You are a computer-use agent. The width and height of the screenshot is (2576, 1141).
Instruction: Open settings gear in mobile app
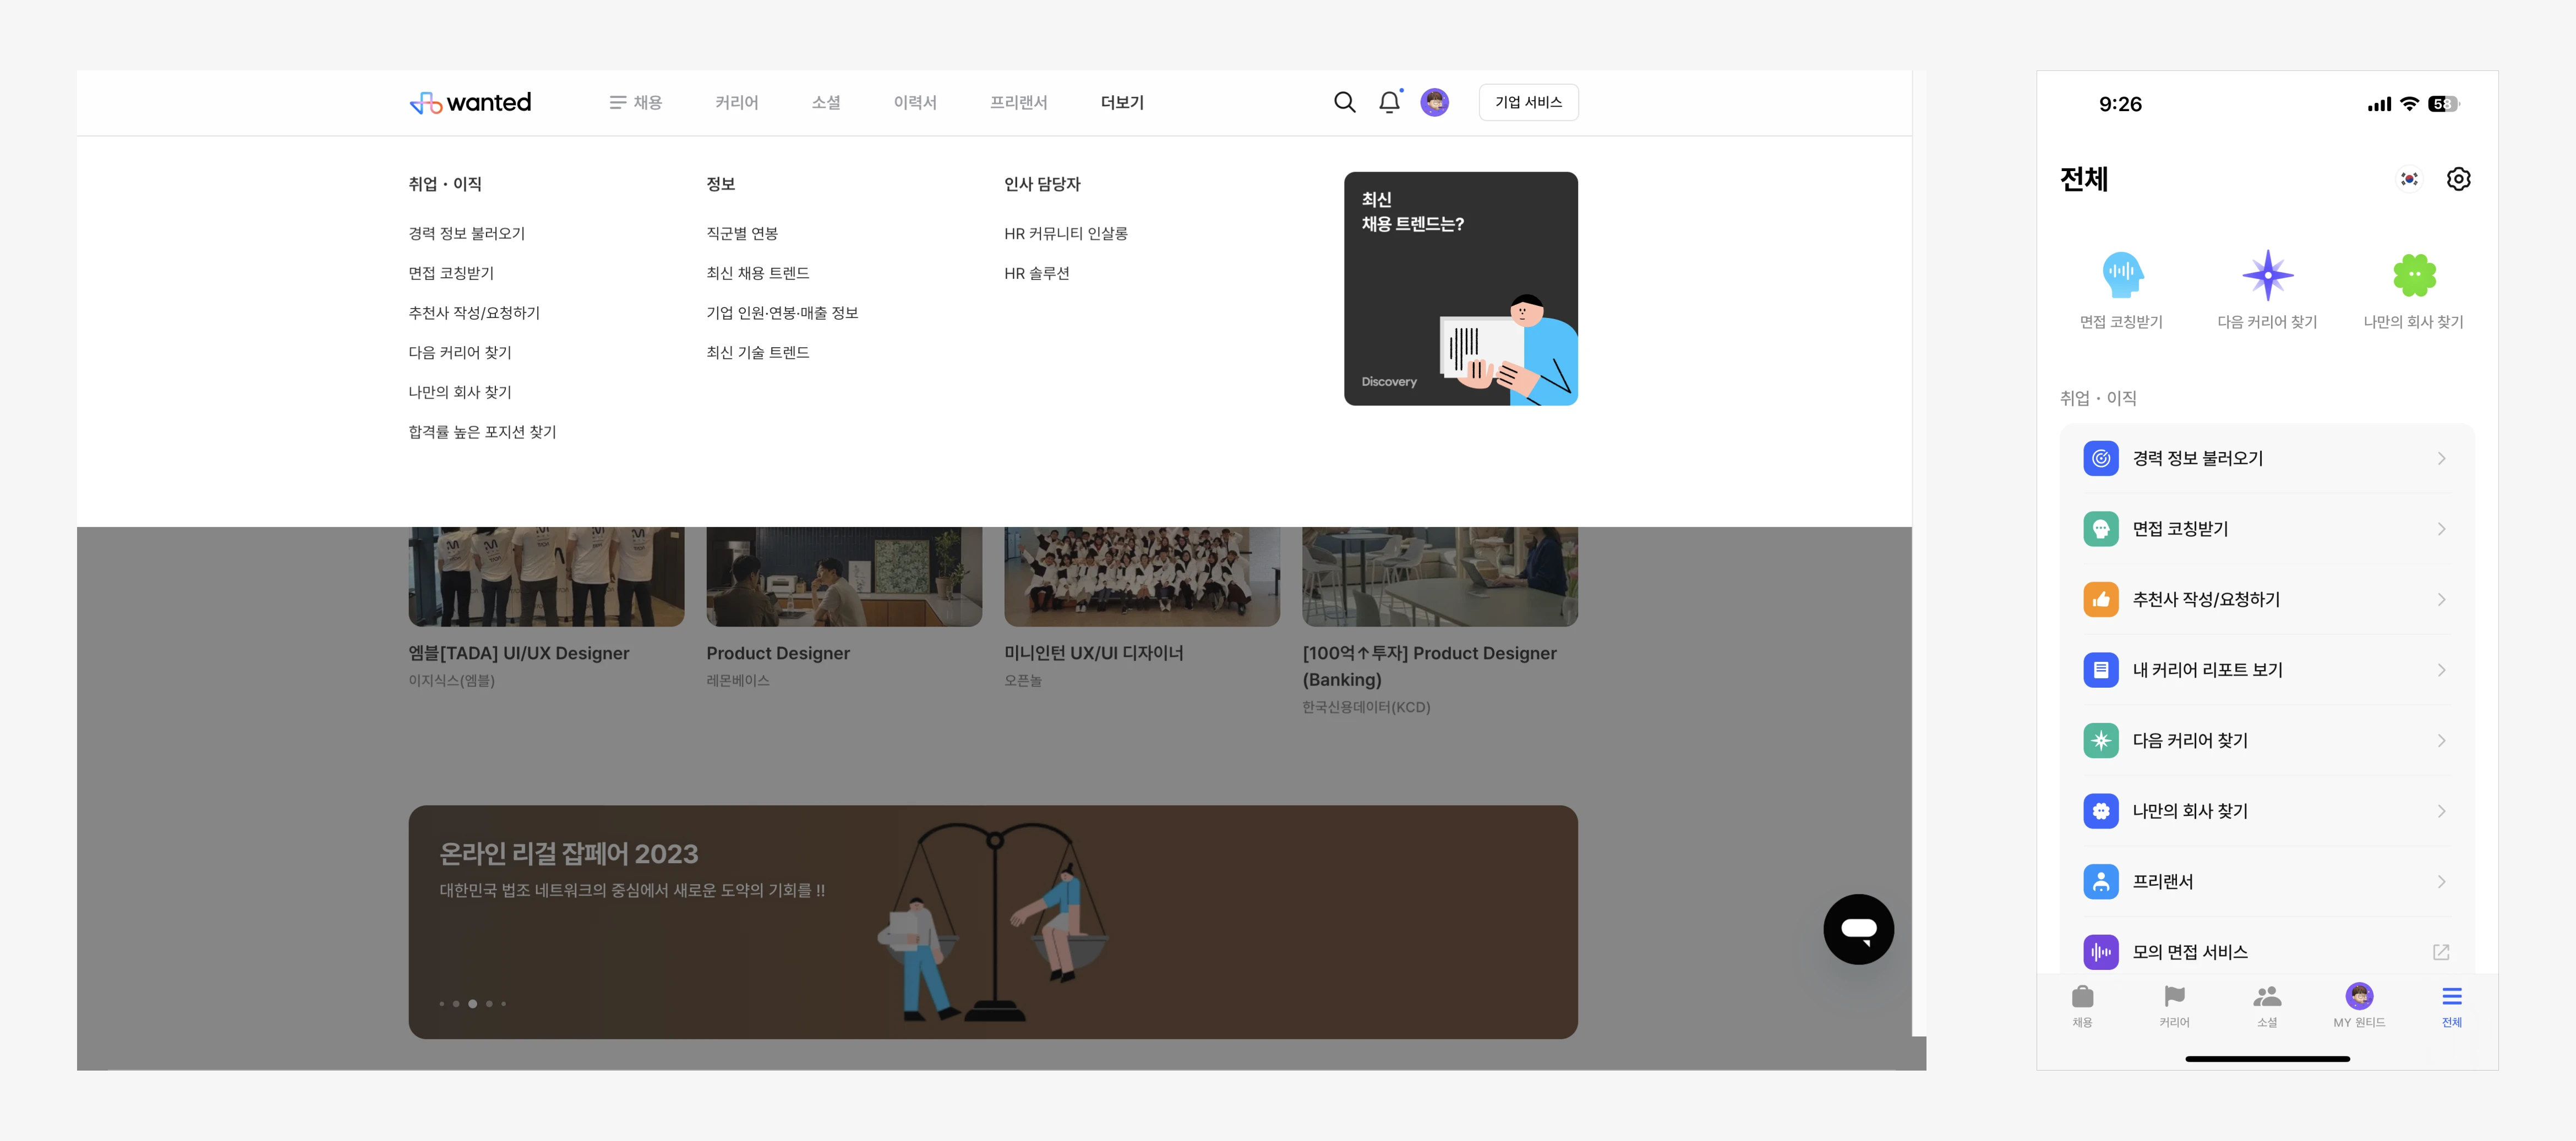[2458, 179]
